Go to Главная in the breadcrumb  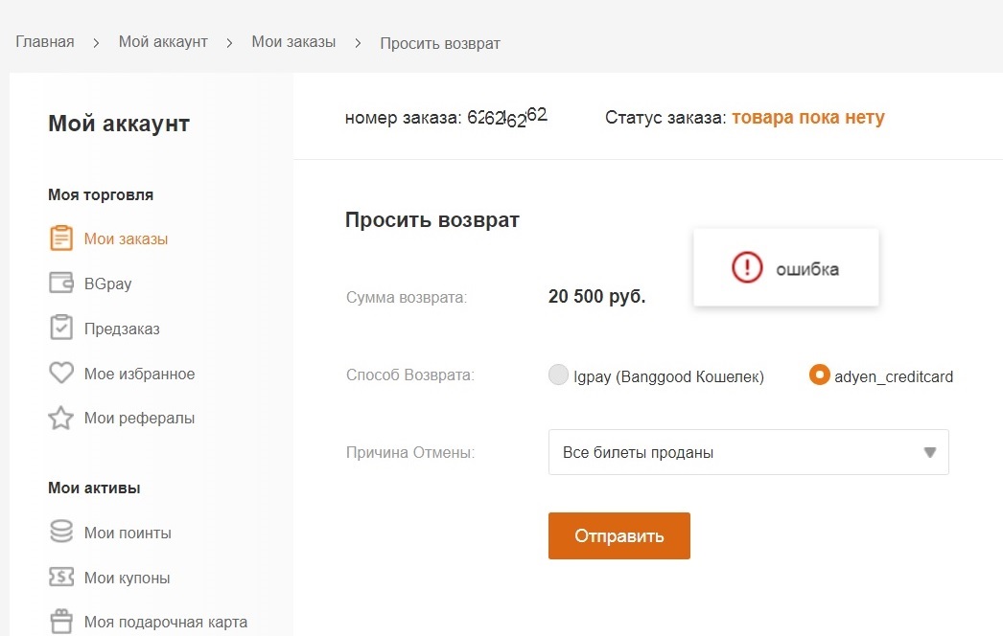click(45, 42)
